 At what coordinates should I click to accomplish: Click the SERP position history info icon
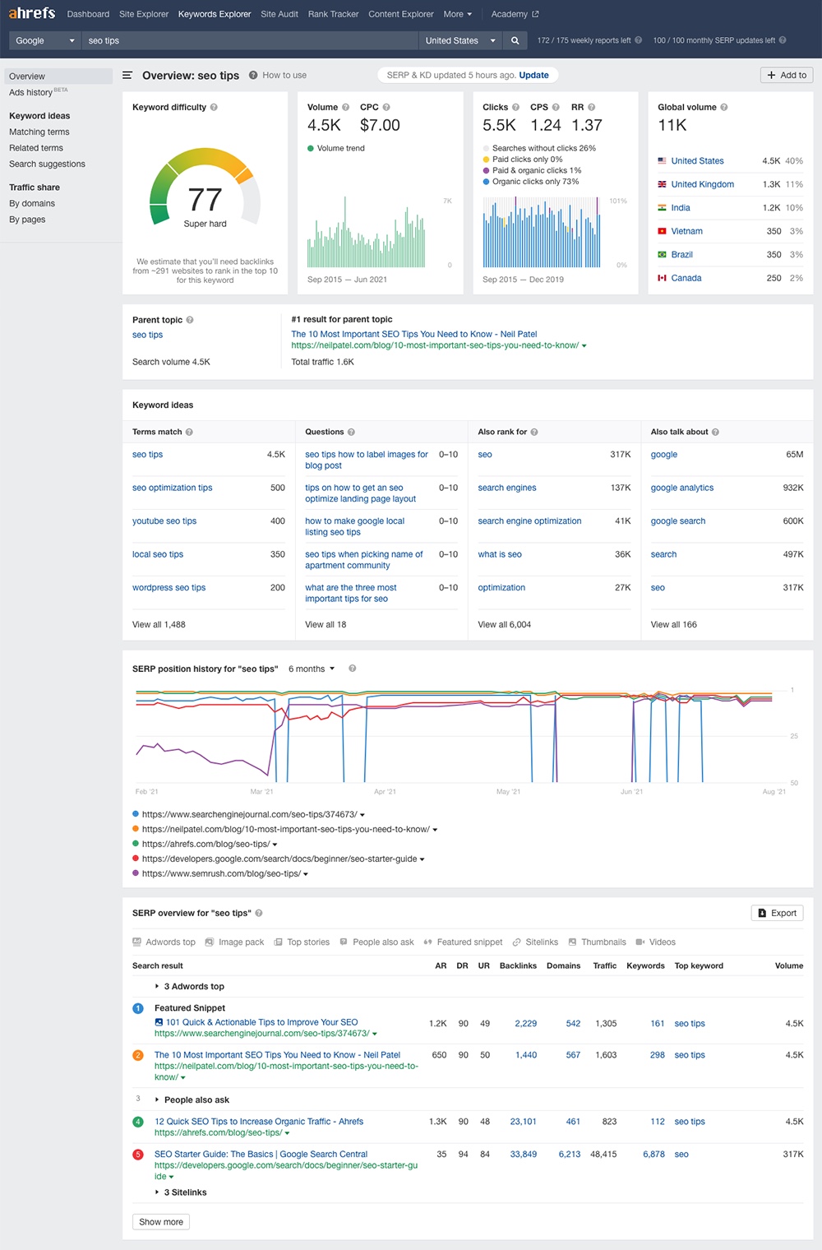point(352,669)
